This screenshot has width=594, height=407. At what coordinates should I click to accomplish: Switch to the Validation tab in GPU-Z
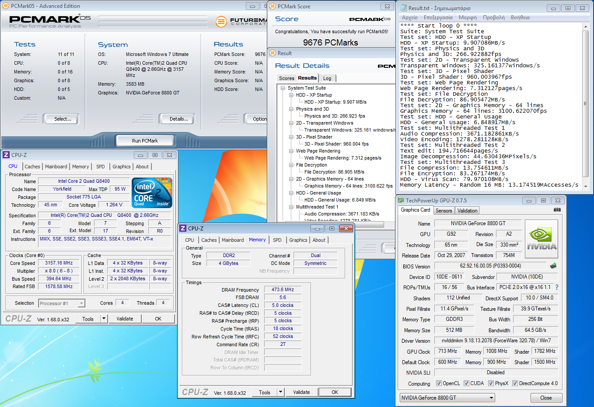(x=467, y=211)
